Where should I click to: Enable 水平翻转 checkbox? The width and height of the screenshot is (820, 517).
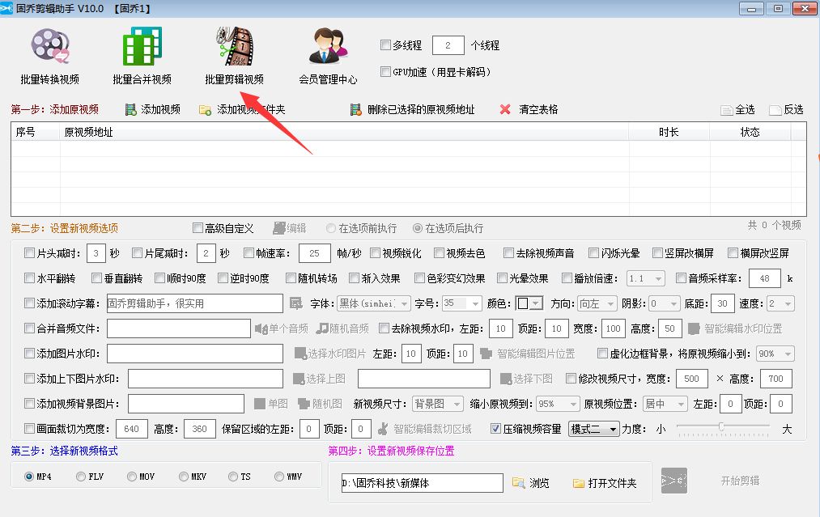29,278
